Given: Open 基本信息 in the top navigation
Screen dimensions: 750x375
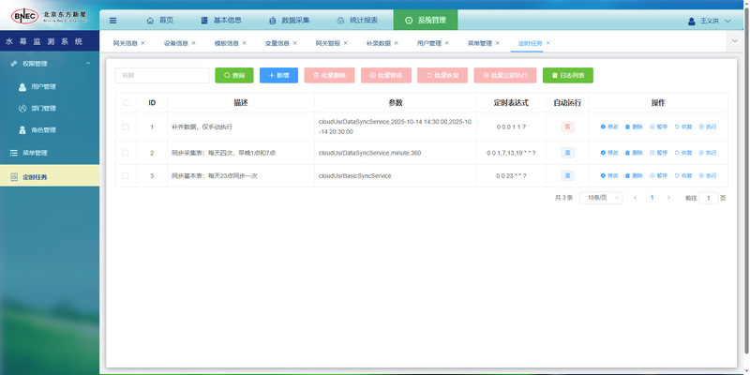Looking at the screenshot, I should point(221,21).
